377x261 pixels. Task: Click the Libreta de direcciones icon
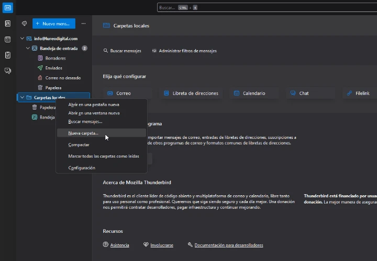point(166,93)
